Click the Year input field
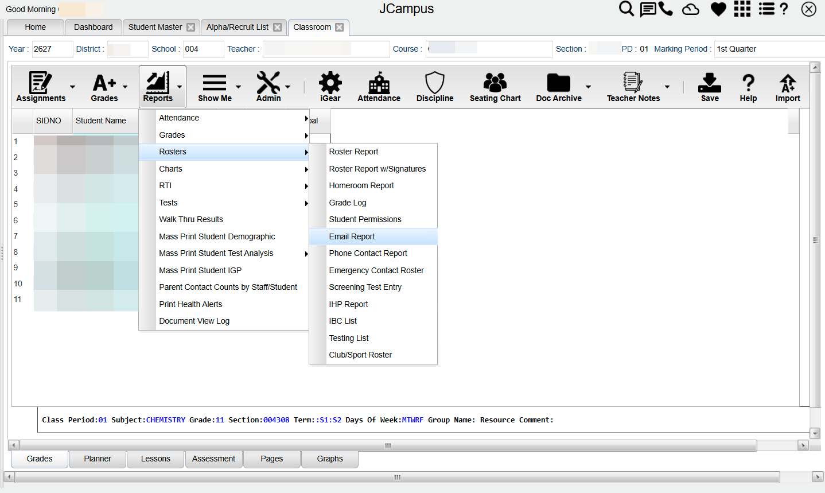 52,49
